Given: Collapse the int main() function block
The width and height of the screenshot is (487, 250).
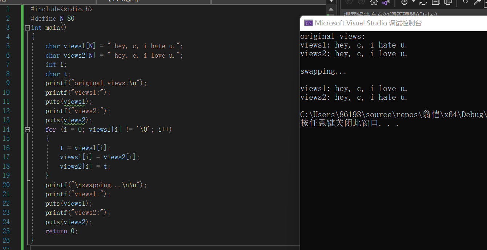Looking at the screenshot, I should tap(27, 28).
